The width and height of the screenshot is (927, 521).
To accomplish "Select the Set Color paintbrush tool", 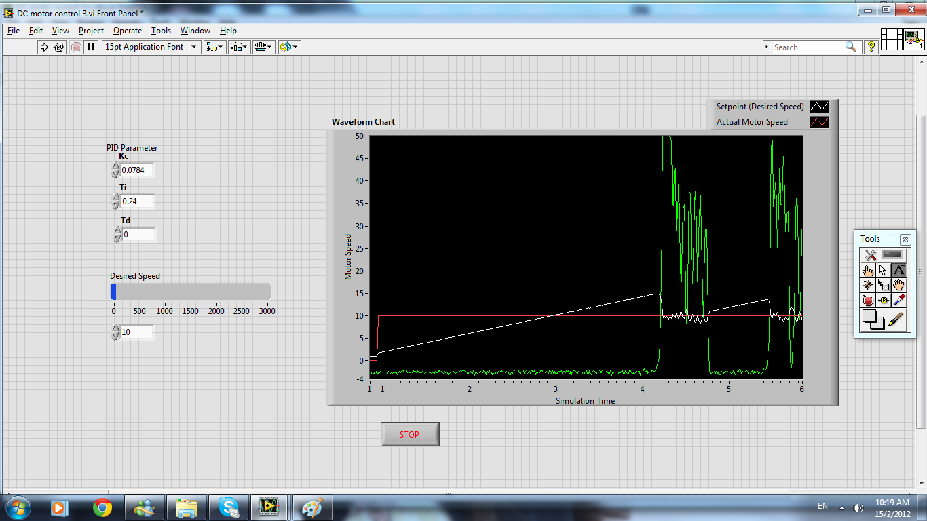I will 896,320.
